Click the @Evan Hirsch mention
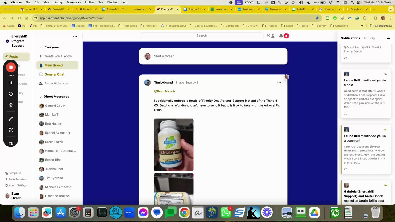 pyautogui.click(x=164, y=91)
